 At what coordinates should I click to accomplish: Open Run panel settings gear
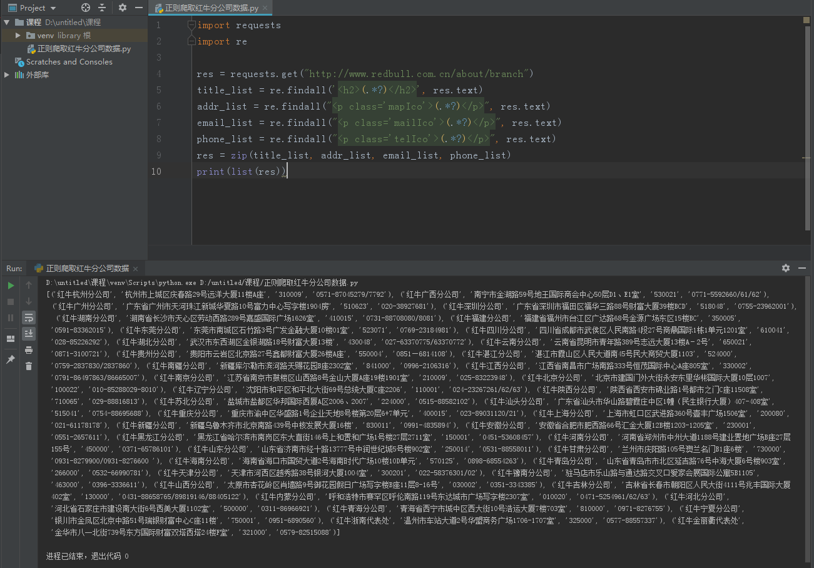(x=786, y=268)
